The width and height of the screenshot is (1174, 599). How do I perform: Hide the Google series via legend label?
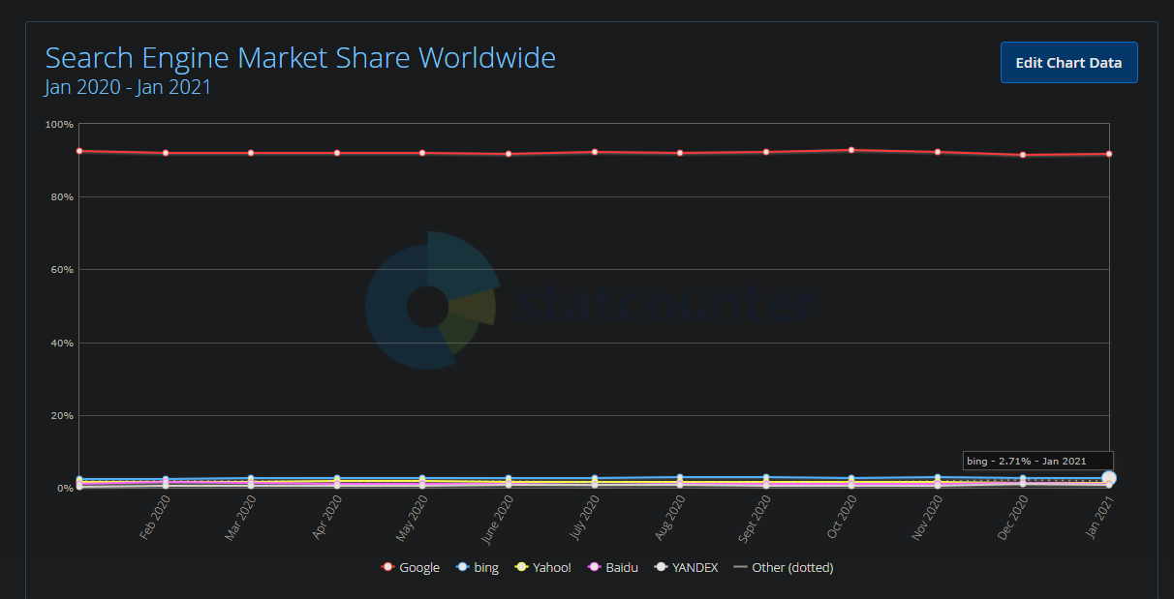coord(419,567)
